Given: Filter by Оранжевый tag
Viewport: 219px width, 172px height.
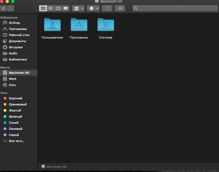Looking at the screenshot, I should [x=19, y=104].
